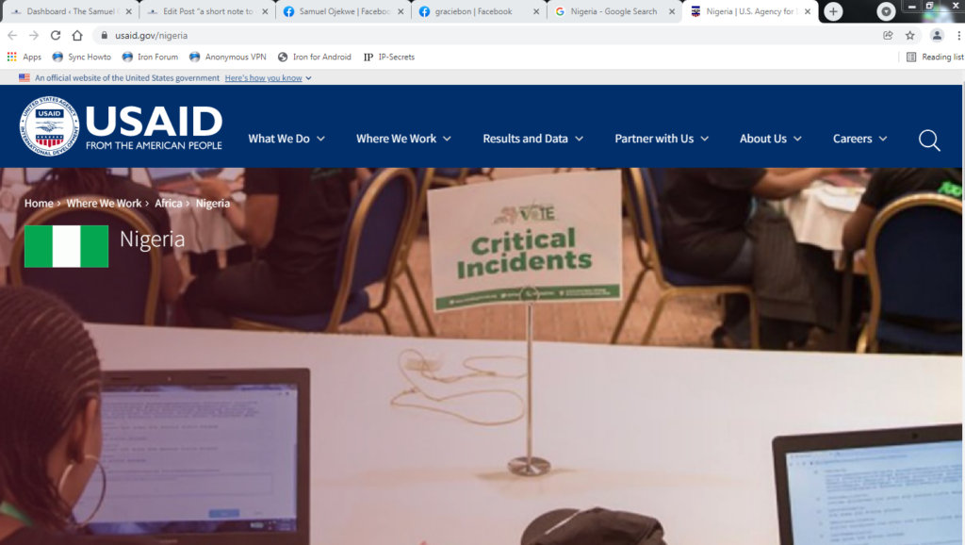965x545 pixels.
Task: Expand the Partner with Us menu
Action: coord(662,139)
